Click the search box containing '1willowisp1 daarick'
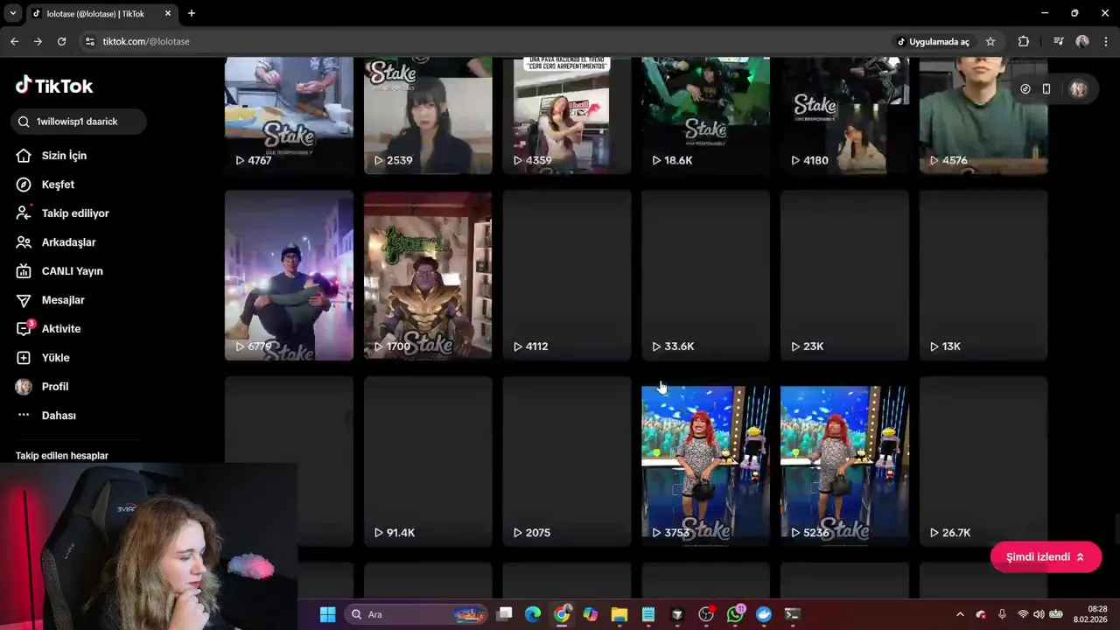Screen dimensions: 1120x630 [x=79, y=122]
